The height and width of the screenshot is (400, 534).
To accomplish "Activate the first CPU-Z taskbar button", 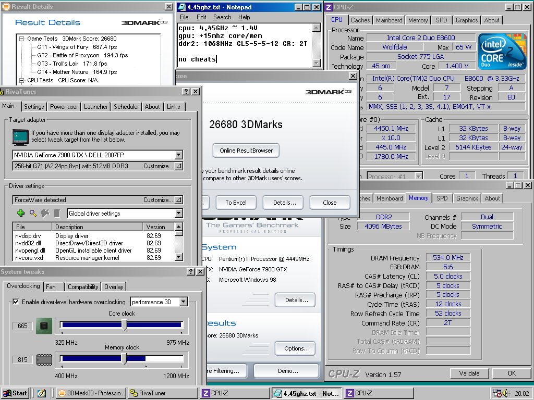I will point(234,393).
